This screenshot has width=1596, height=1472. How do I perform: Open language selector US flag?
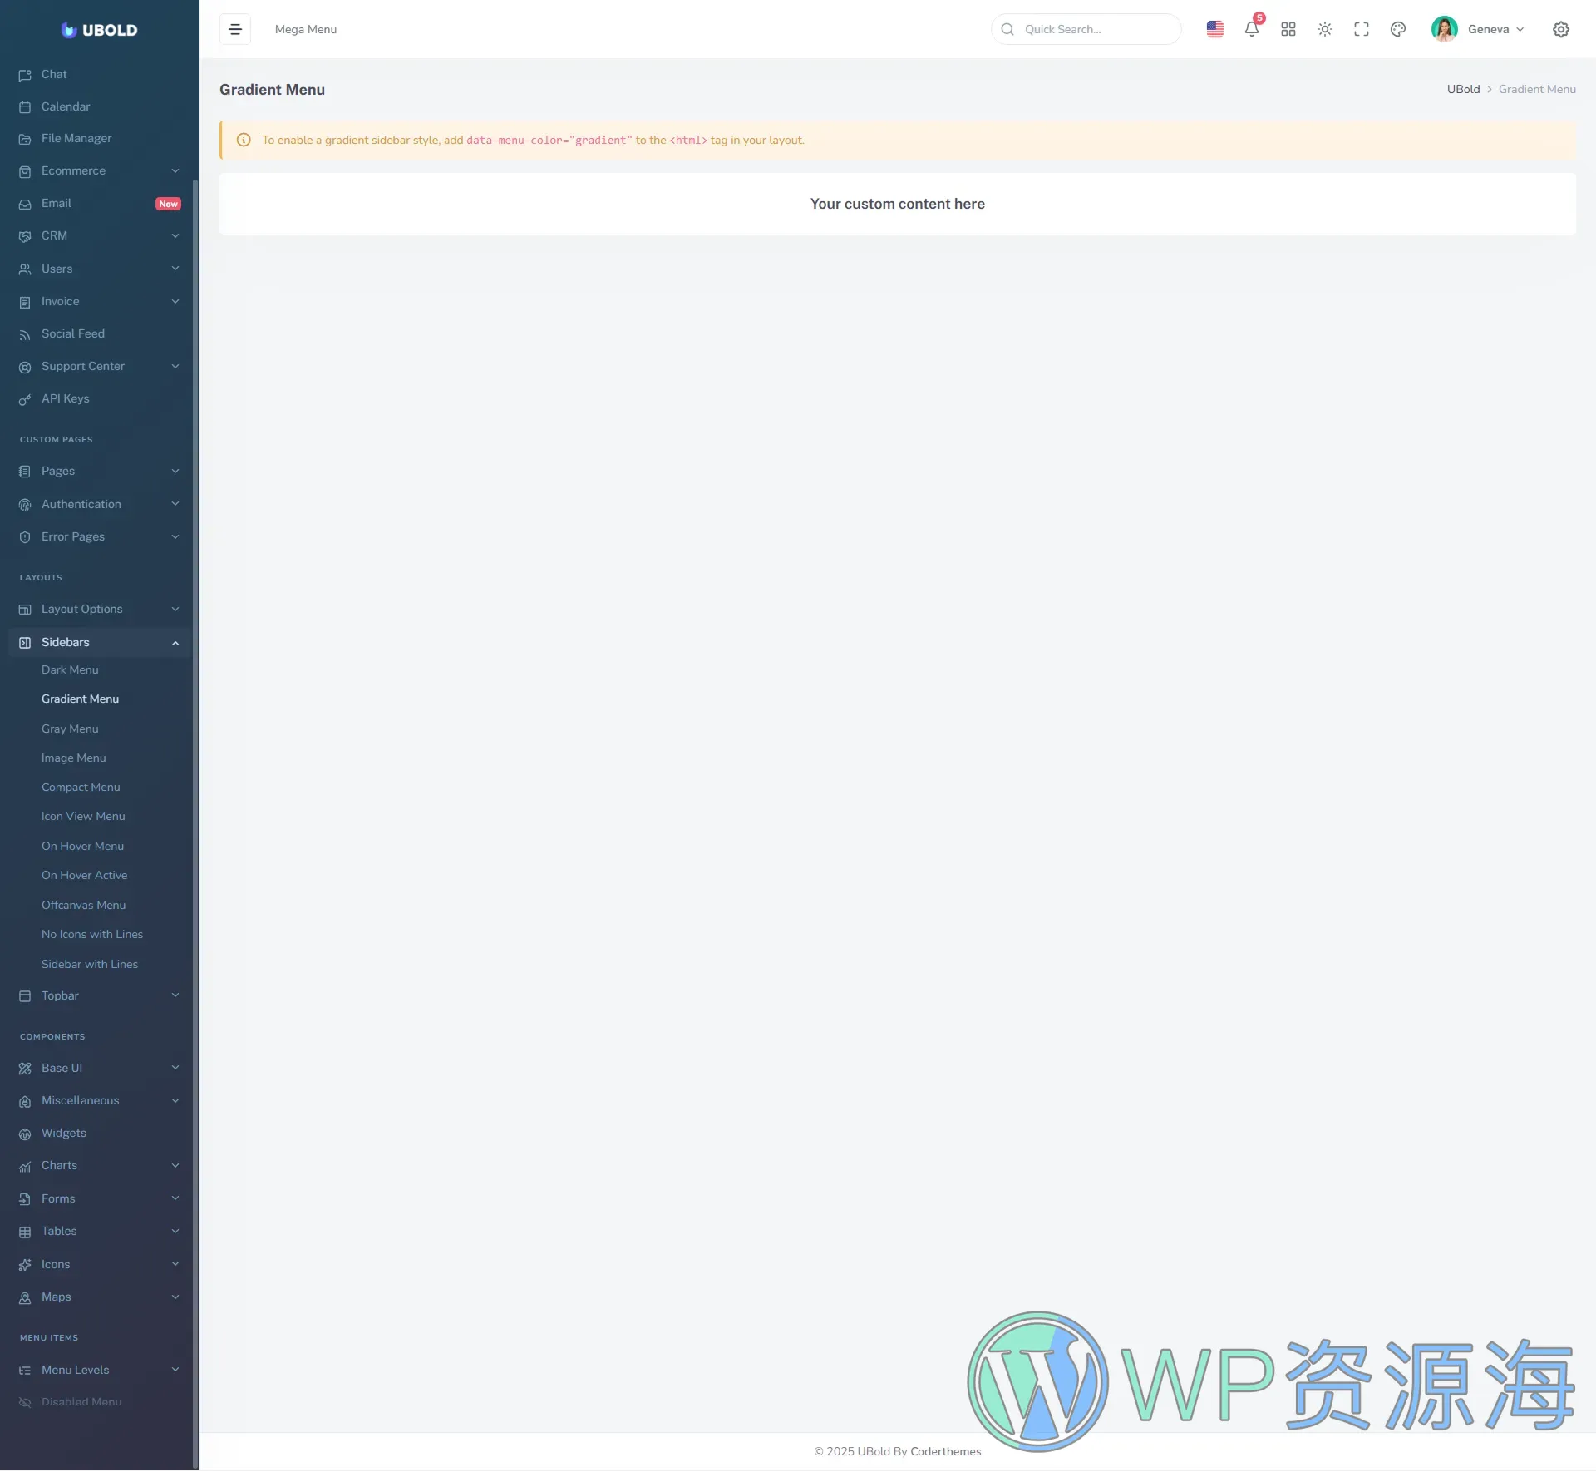coord(1214,29)
